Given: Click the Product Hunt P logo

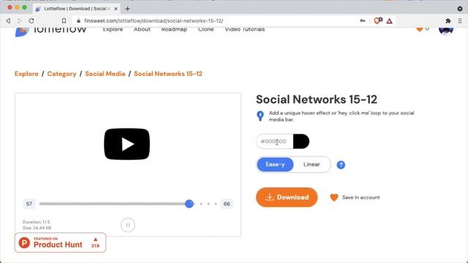Looking at the screenshot, I should click(x=24, y=243).
